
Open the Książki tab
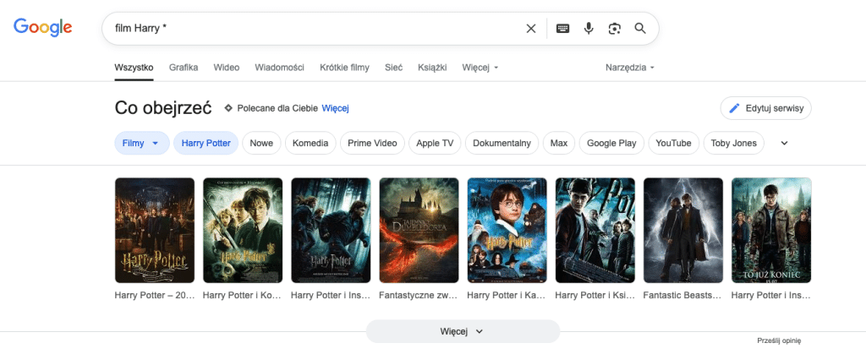tap(432, 68)
